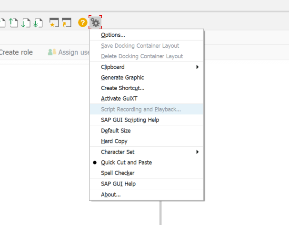Click the Customize Local Layout gear icon

click(95, 22)
